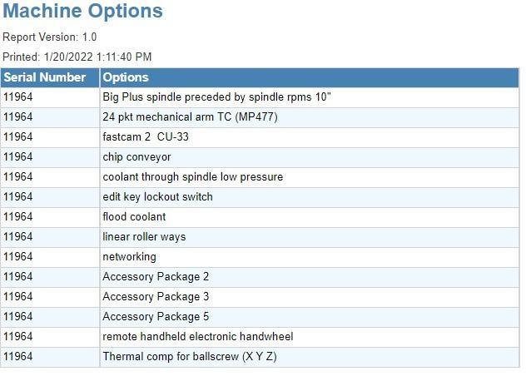Viewport: 526px width, 381px height.
Task: Select the linear roller ways option
Action: coord(144,237)
